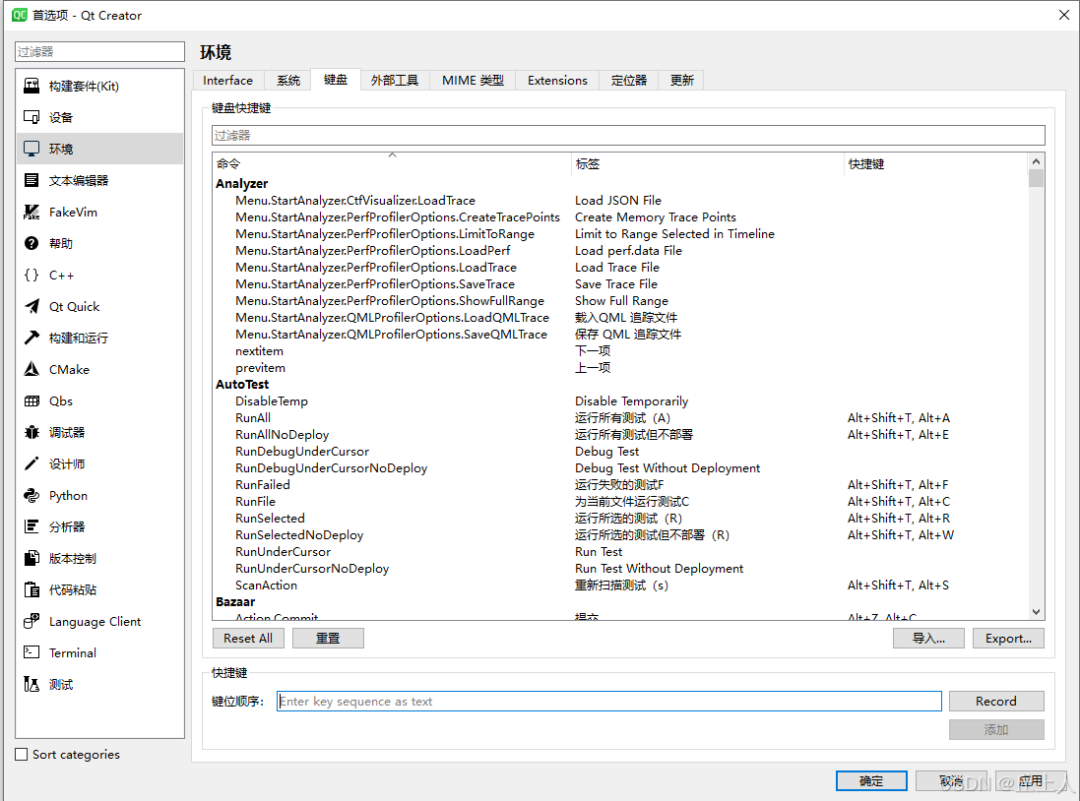Select the AutoTest group row
This screenshot has height=801, width=1080.
coord(620,385)
